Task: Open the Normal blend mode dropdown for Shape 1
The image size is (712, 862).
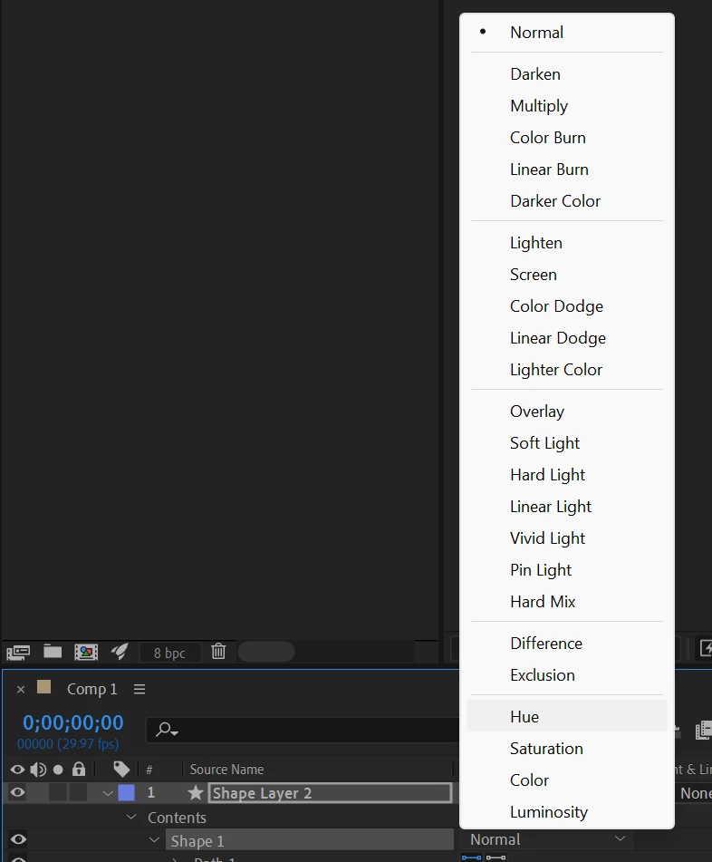Action: click(547, 839)
